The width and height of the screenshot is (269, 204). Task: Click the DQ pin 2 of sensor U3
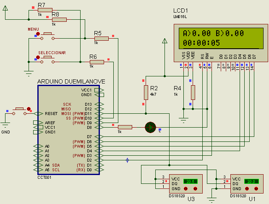[165, 184]
